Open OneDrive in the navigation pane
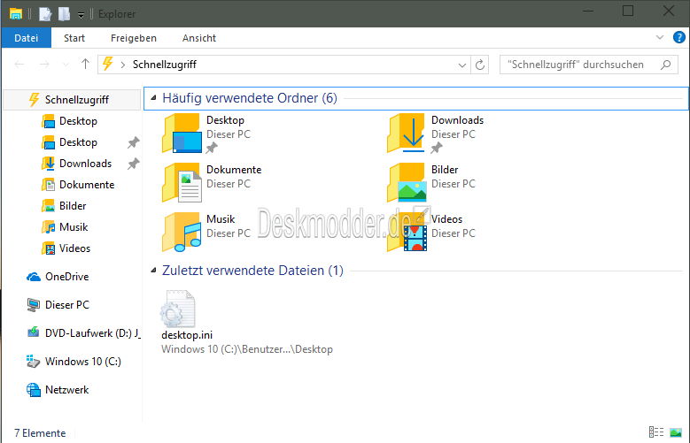 (67, 277)
